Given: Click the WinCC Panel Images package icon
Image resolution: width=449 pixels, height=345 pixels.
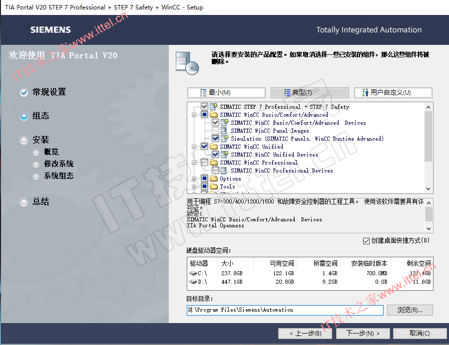Looking at the screenshot, I should click(x=224, y=131).
